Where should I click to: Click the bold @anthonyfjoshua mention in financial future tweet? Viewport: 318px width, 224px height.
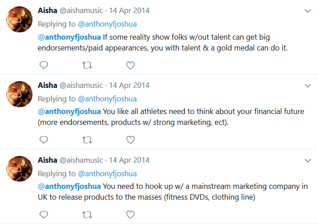[70, 111]
